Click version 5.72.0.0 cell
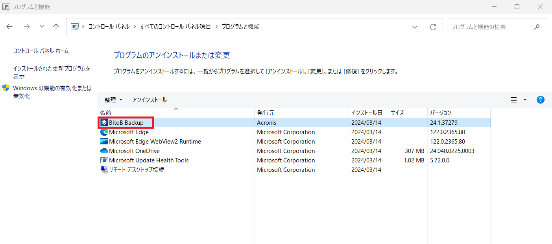Viewport: 552px width, 244px height. click(439, 160)
